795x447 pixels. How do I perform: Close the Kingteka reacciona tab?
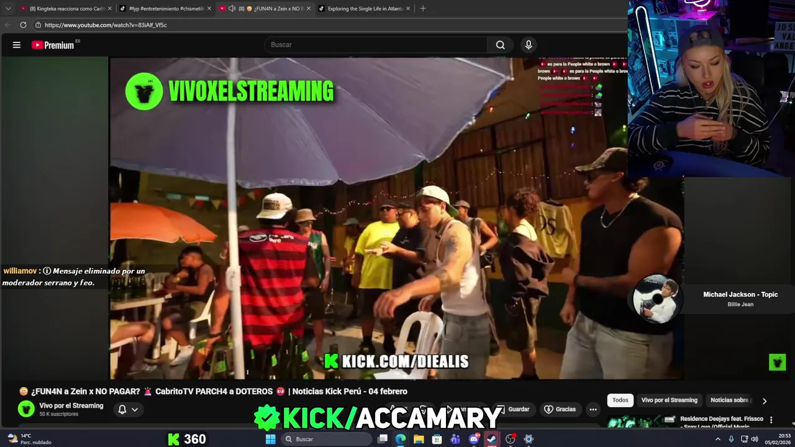click(x=110, y=9)
